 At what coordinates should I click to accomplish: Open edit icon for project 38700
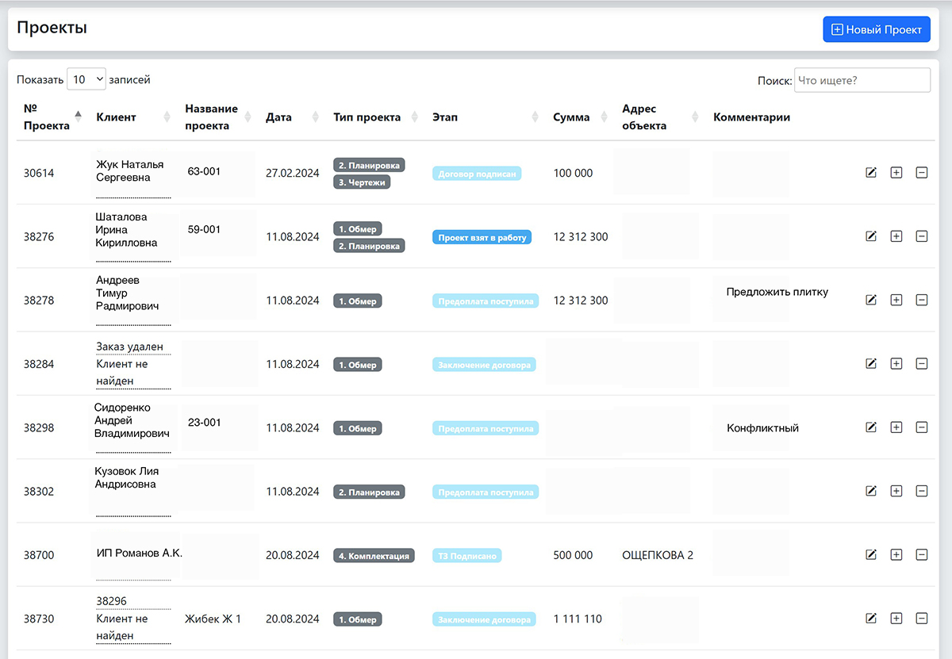point(871,554)
